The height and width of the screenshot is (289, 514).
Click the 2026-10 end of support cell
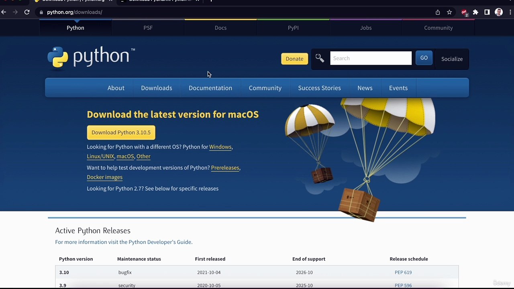tap(304, 273)
